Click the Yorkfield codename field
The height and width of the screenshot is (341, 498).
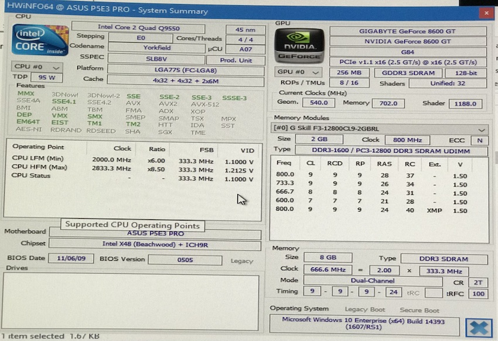click(156, 48)
